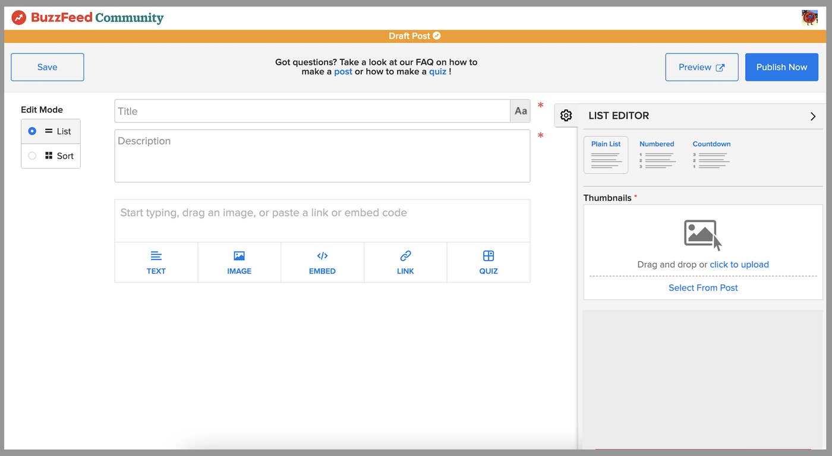832x456 pixels.
Task: Switch to Sort edit mode
Action: point(32,156)
